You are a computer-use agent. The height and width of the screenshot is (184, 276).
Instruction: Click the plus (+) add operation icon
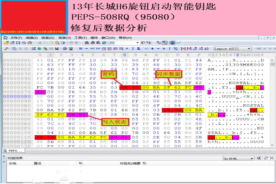click(x=153, y=49)
